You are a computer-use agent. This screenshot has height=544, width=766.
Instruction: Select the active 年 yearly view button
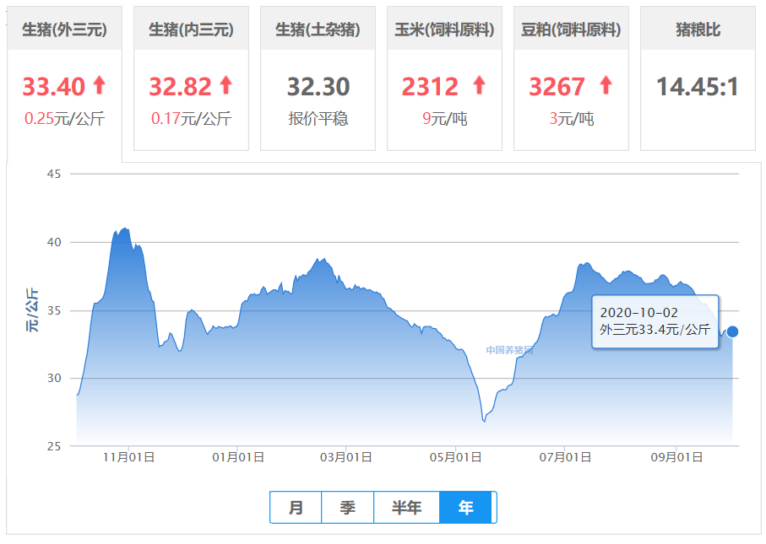(467, 507)
